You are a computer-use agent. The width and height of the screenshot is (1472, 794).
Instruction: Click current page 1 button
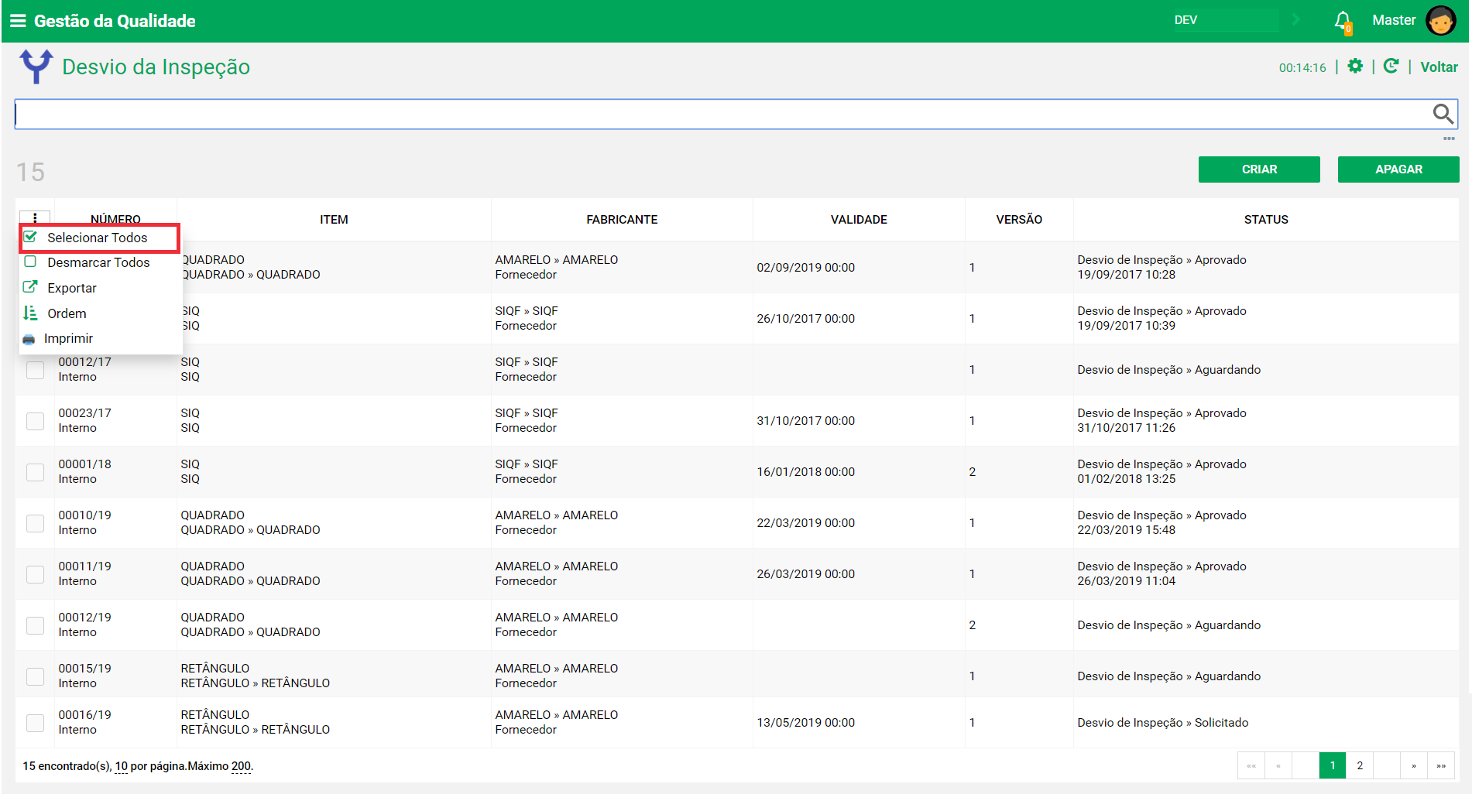tap(1333, 765)
